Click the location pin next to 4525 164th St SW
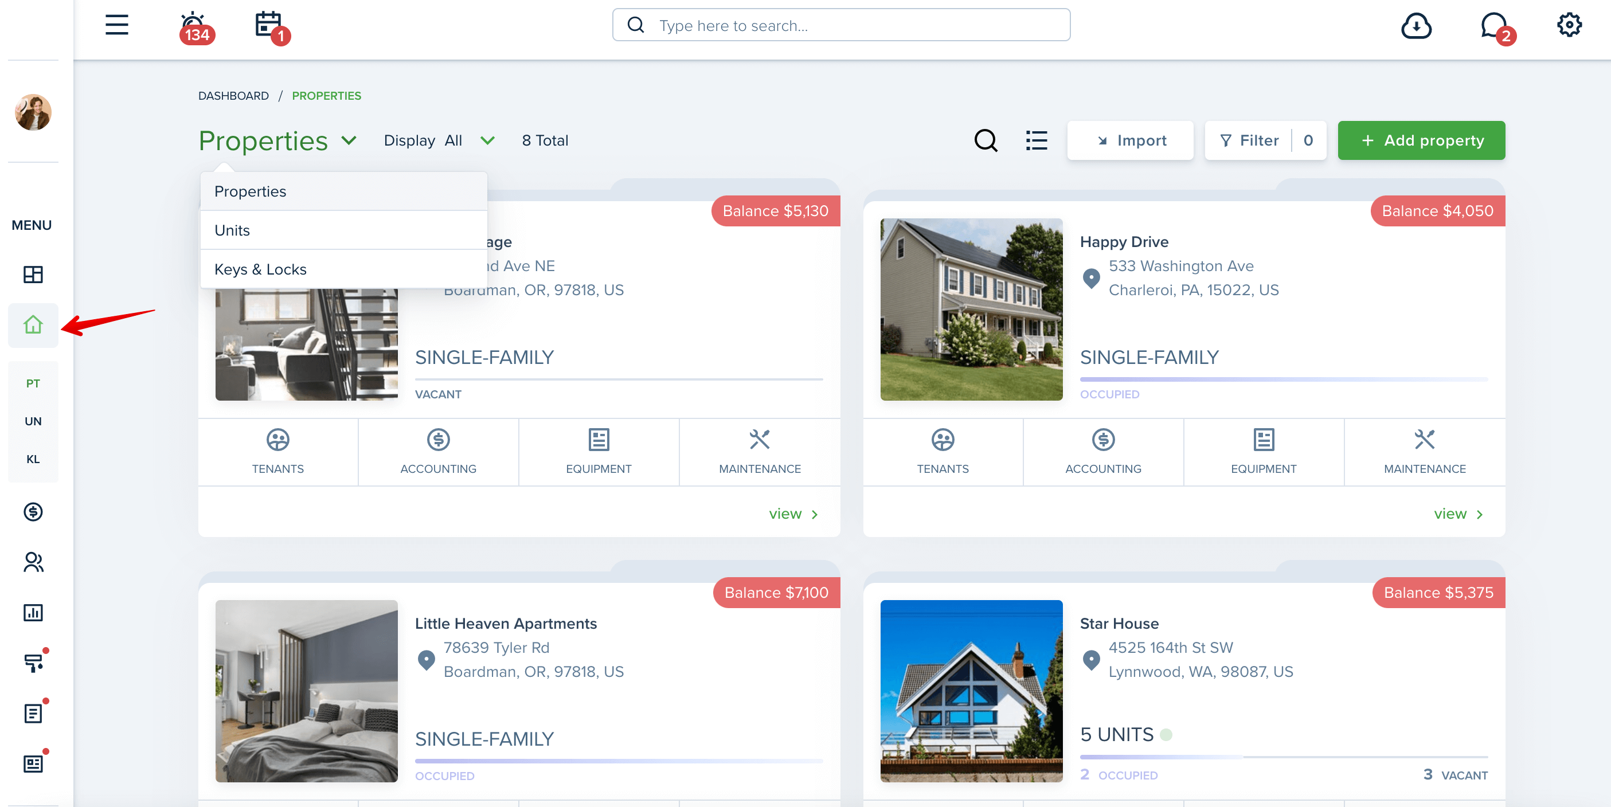This screenshot has width=1611, height=807. pyautogui.click(x=1090, y=660)
